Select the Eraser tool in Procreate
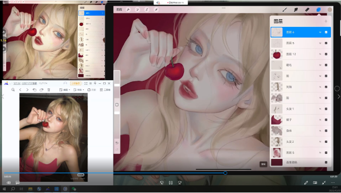The width and height of the screenshot is (341, 193). 307,10
